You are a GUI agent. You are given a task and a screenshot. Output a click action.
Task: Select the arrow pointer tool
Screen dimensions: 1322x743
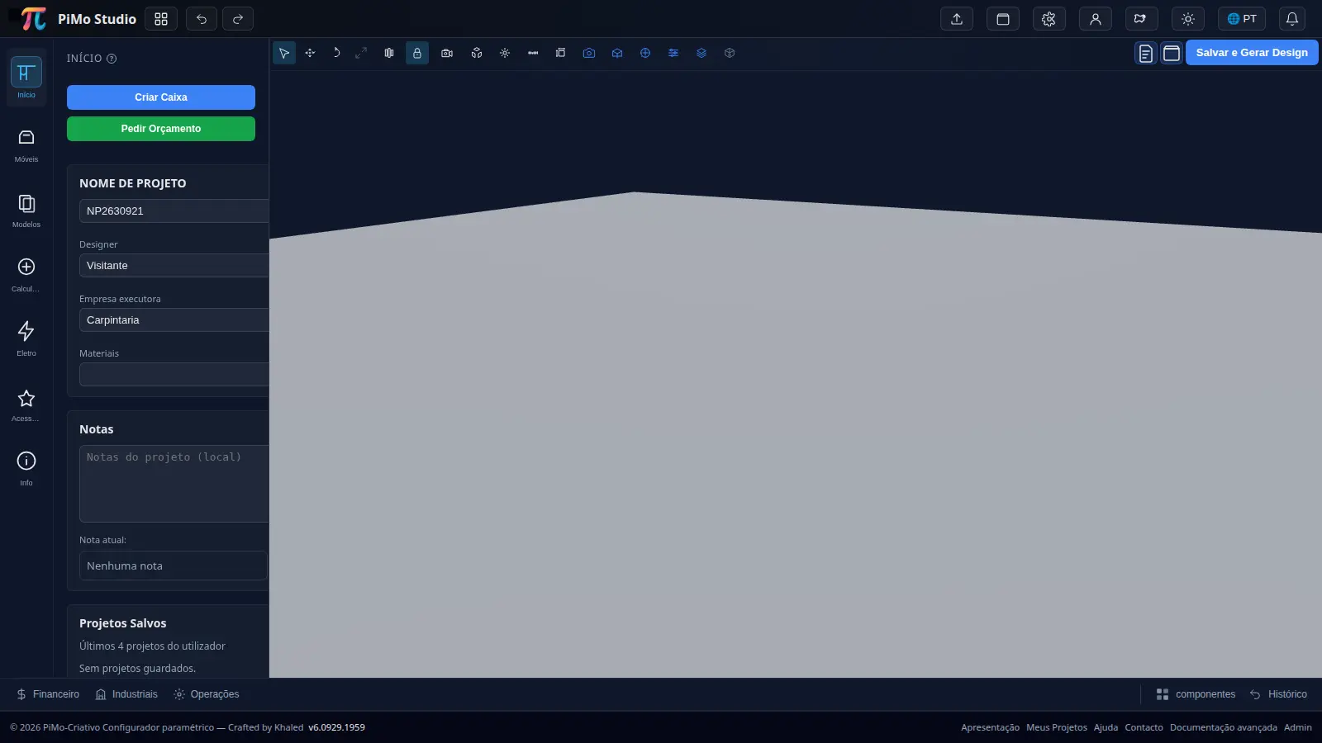click(x=284, y=53)
